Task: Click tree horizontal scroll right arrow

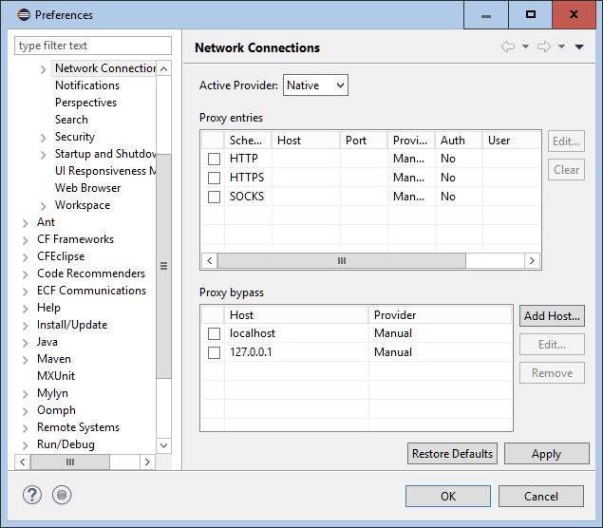Action: coord(147,462)
